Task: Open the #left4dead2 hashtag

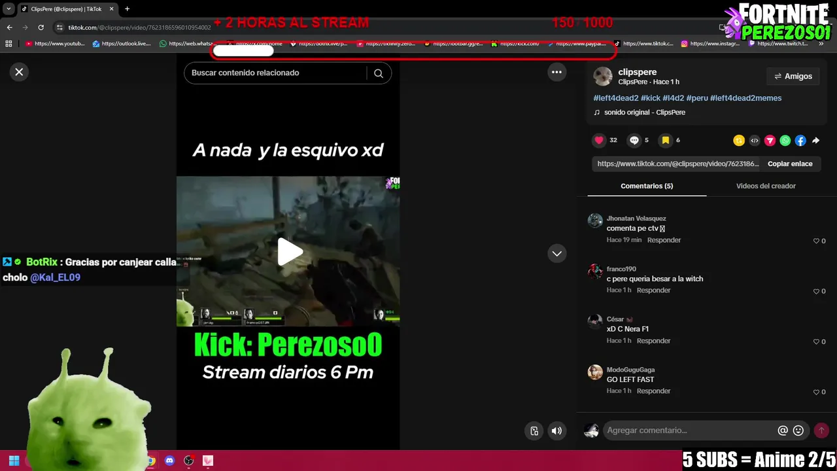Action: click(616, 98)
